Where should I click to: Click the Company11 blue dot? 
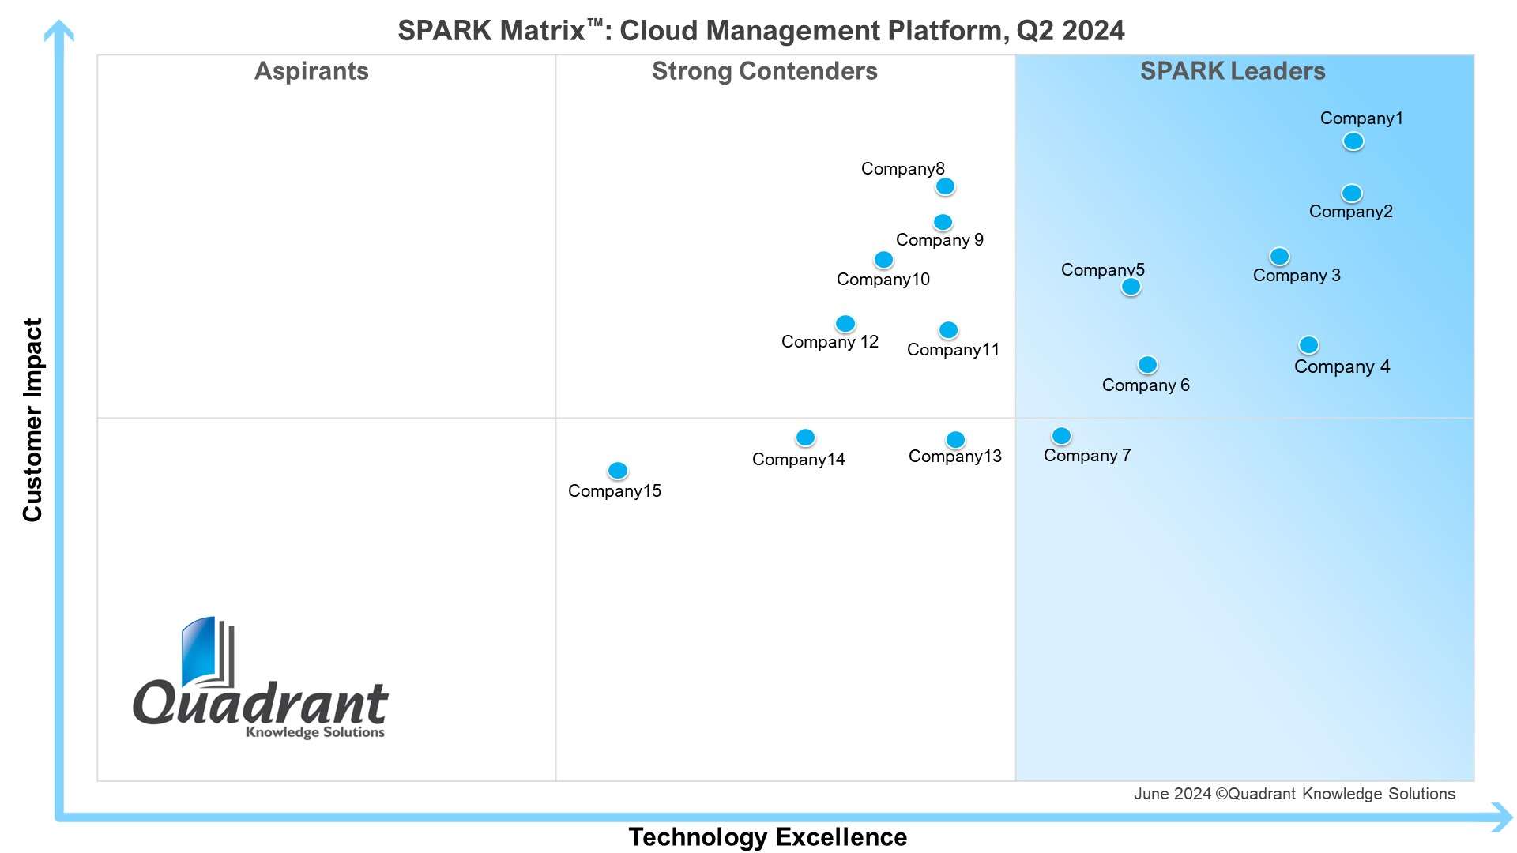(x=948, y=330)
